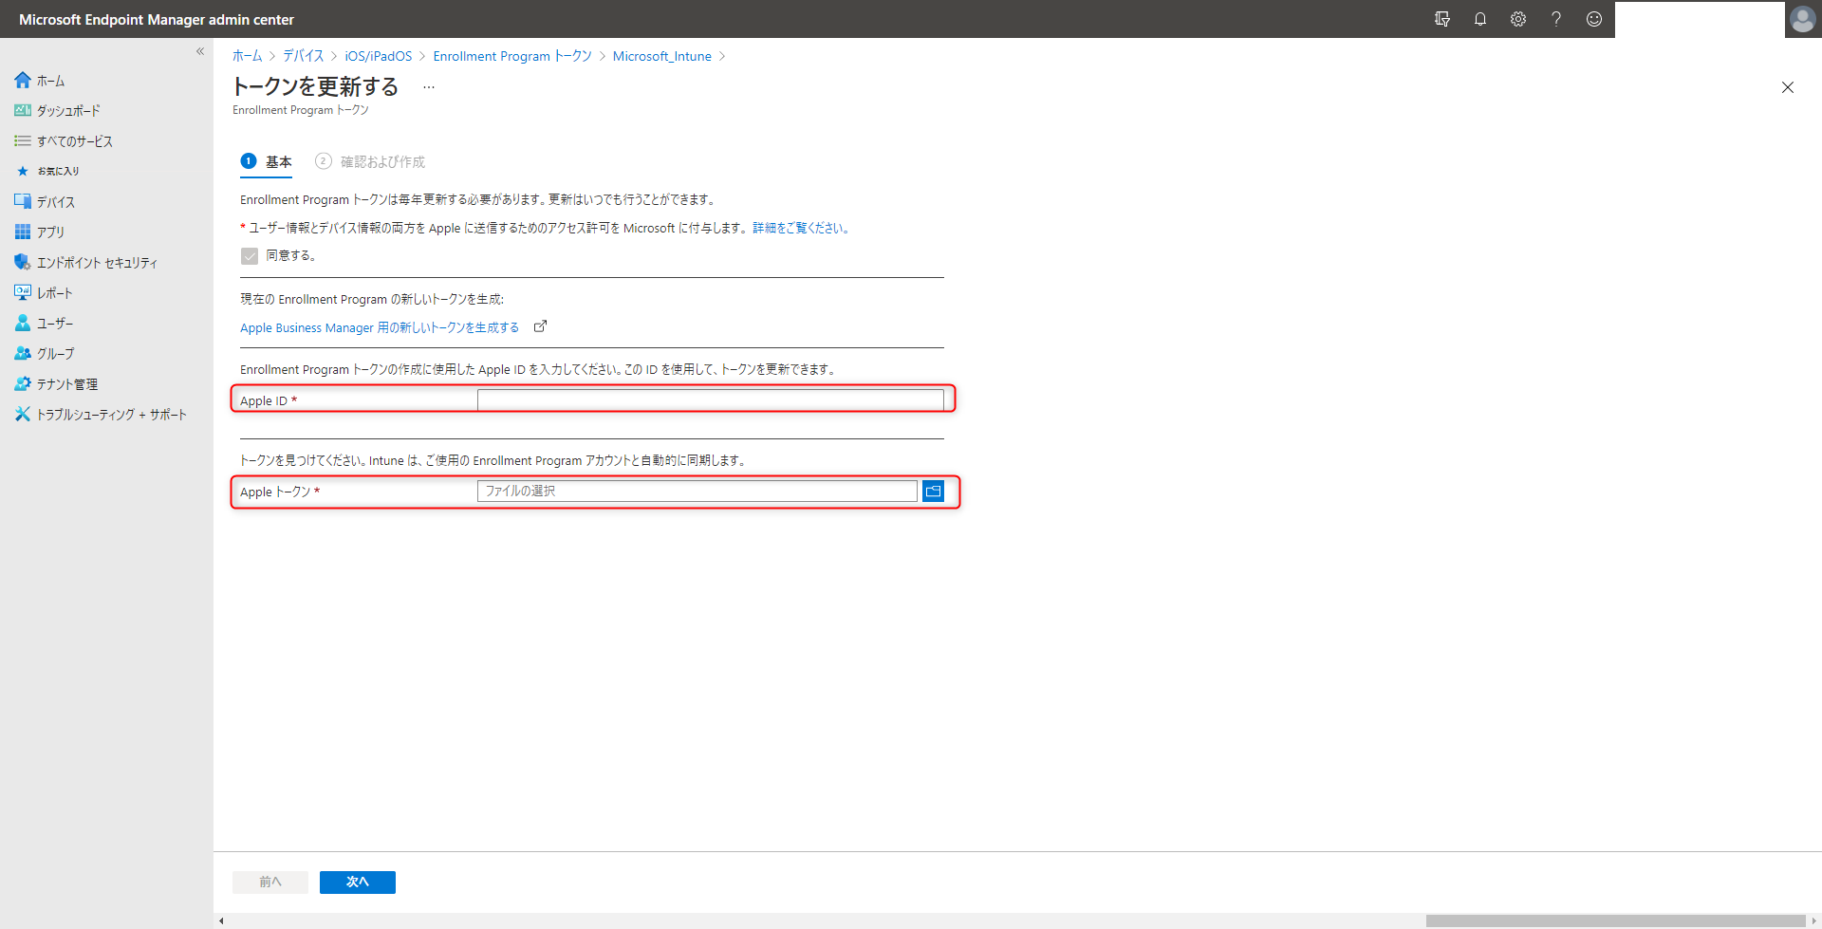
Task: Browse files using the Apple トークン folder icon
Action: tap(934, 491)
